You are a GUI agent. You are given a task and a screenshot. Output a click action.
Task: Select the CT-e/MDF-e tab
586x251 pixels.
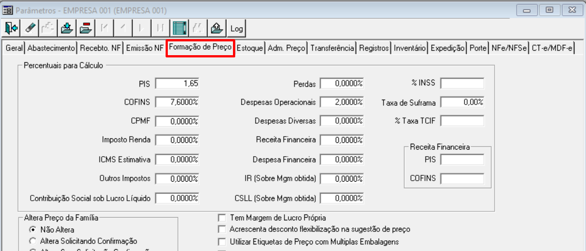[552, 48]
